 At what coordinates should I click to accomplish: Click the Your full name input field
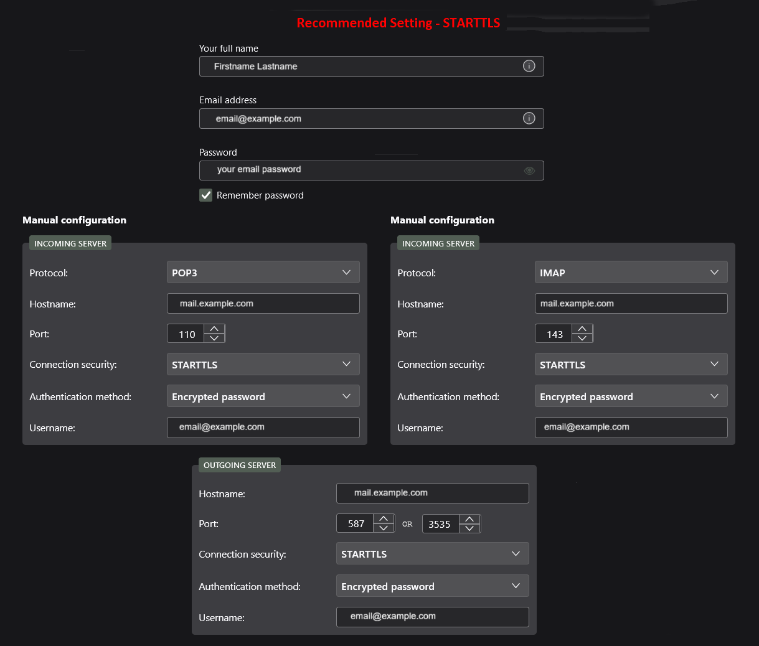pos(361,67)
